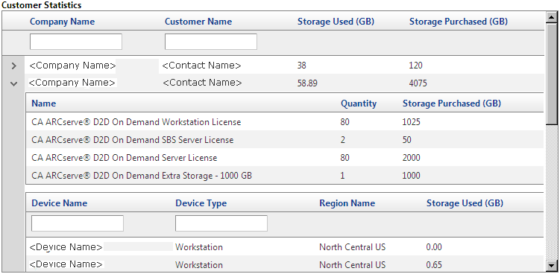Image resolution: width=560 pixels, height=274 pixels.
Task: Expand the first collapsed company row
Action: 13,66
